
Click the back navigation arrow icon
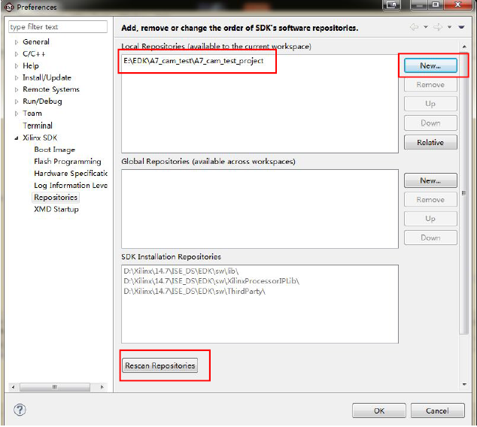click(x=414, y=27)
